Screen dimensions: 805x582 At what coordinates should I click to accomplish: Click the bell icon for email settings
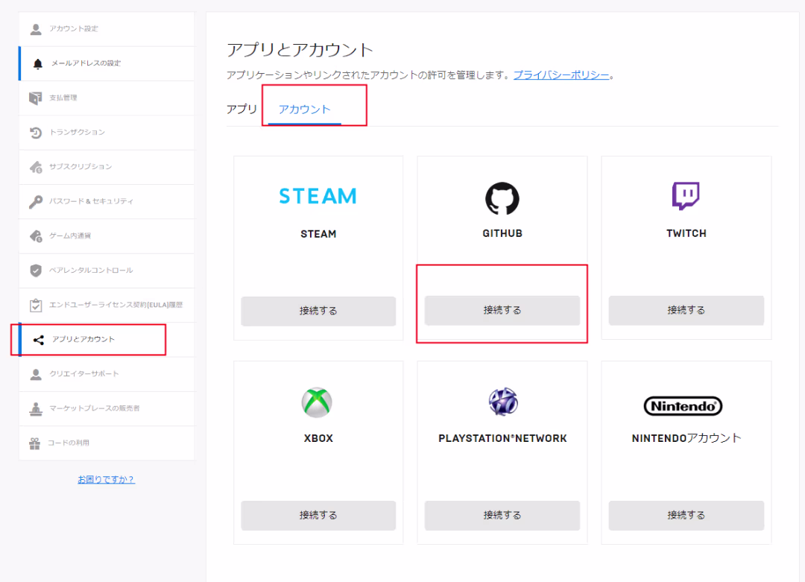(37, 63)
